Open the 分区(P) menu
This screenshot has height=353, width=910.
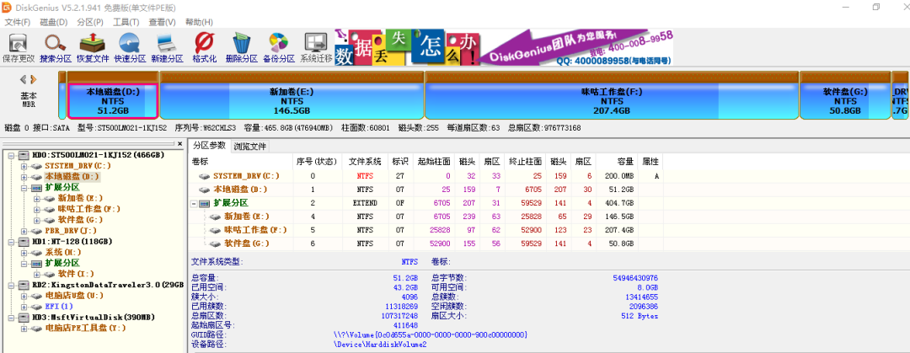click(x=90, y=22)
